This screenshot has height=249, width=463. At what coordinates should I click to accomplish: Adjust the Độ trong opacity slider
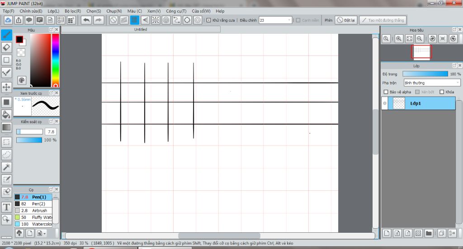click(425, 74)
